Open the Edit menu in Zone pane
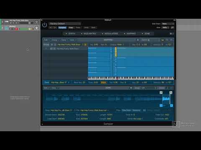Image resolution: width=201 pixels, height=150 pixels. (x=46, y=88)
